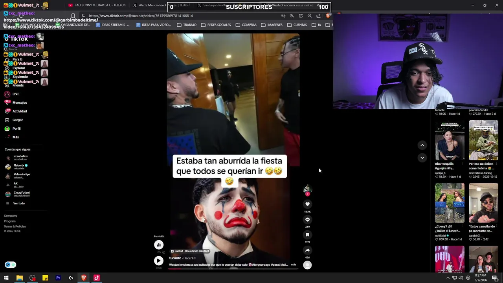Open the spinning sound disc icon
503x283 pixels.
pos(307,265)
